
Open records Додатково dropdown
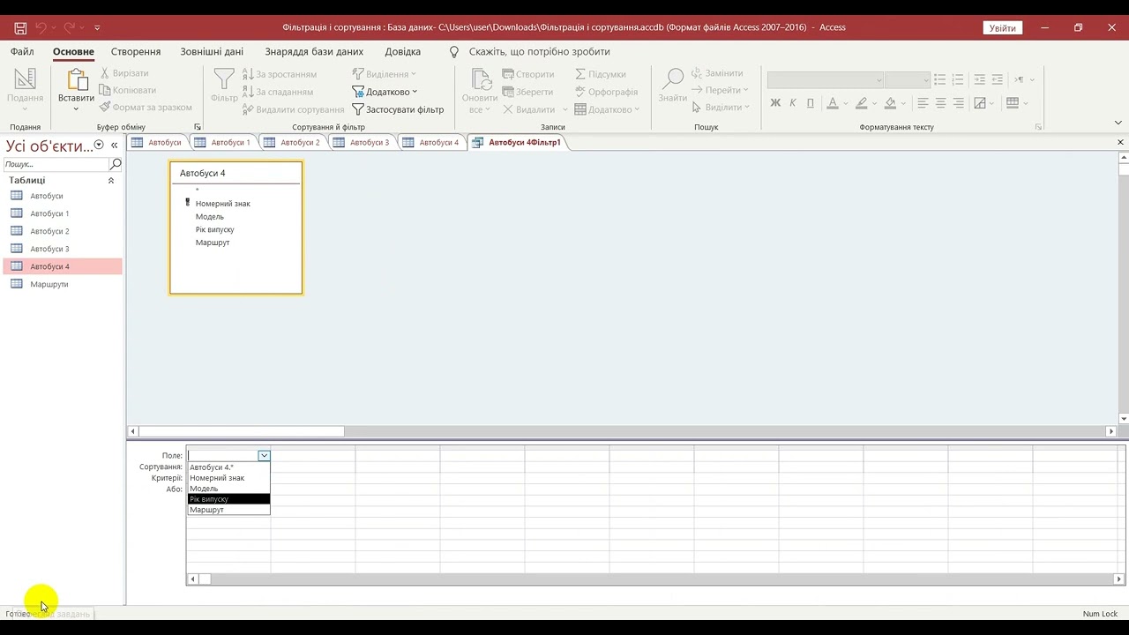point(607,109)
